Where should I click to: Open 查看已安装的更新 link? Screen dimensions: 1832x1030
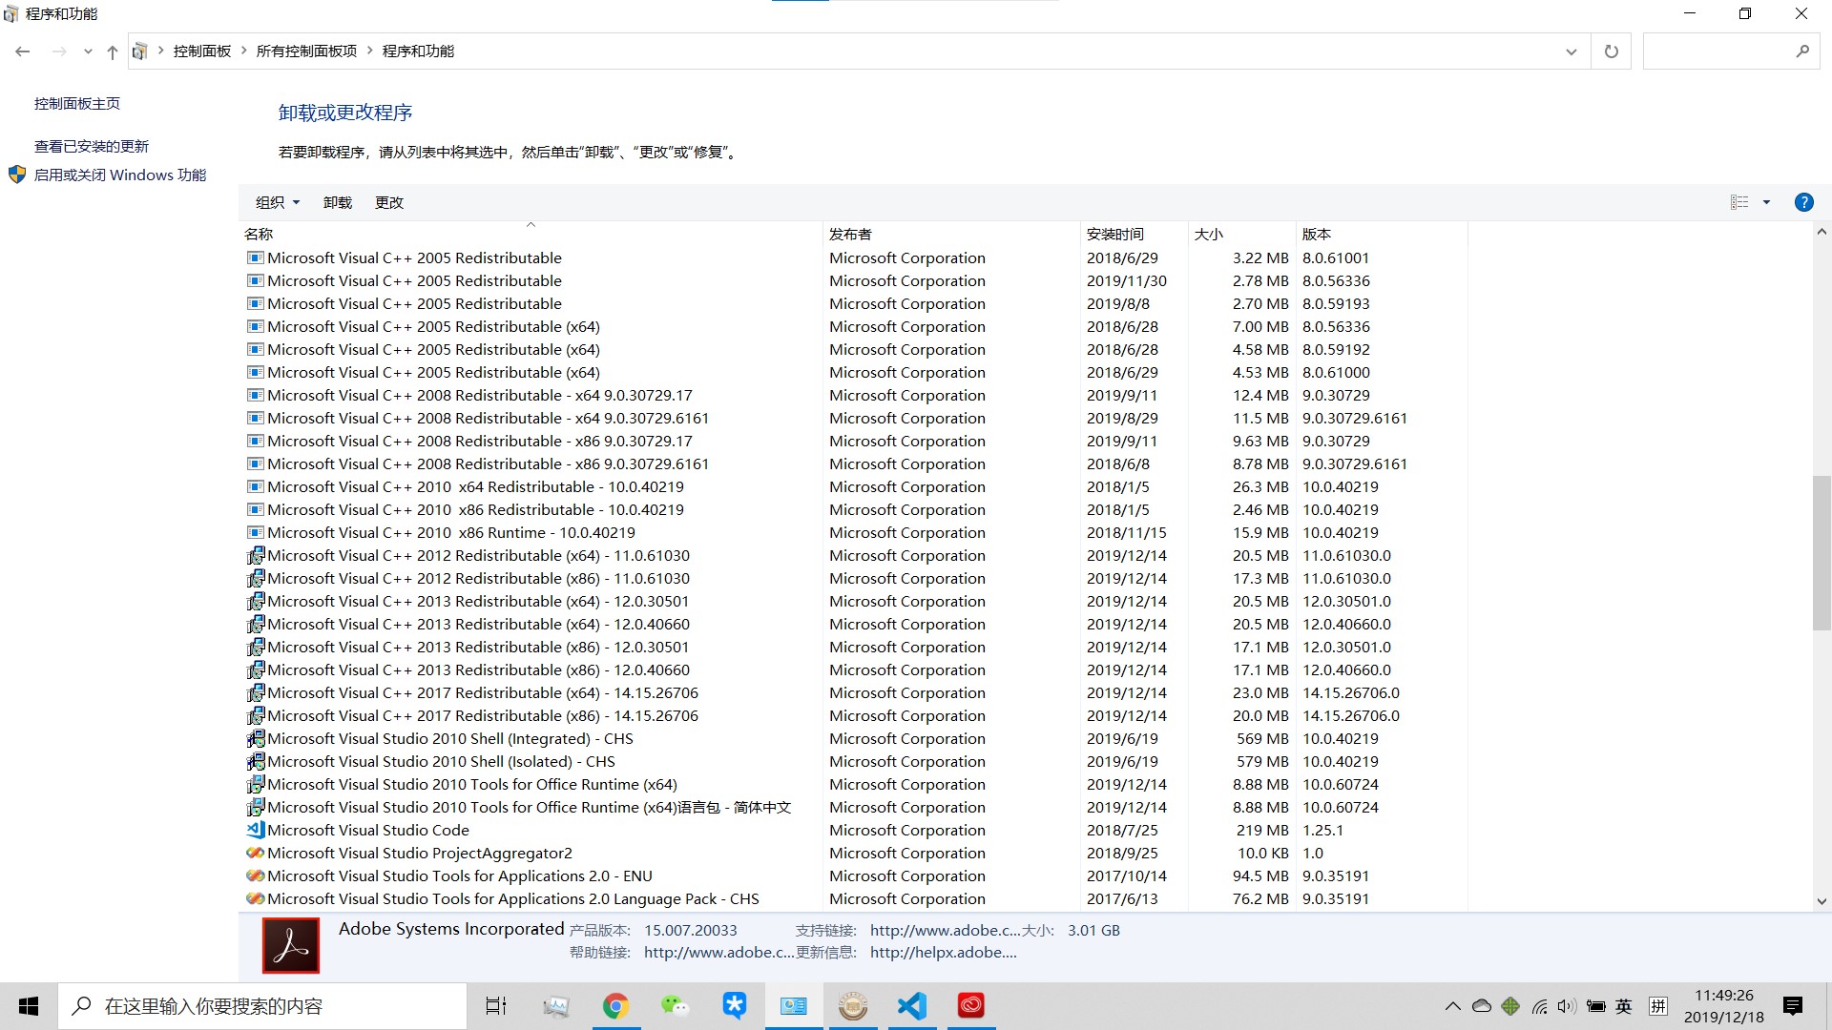click(x=92, y=147)
